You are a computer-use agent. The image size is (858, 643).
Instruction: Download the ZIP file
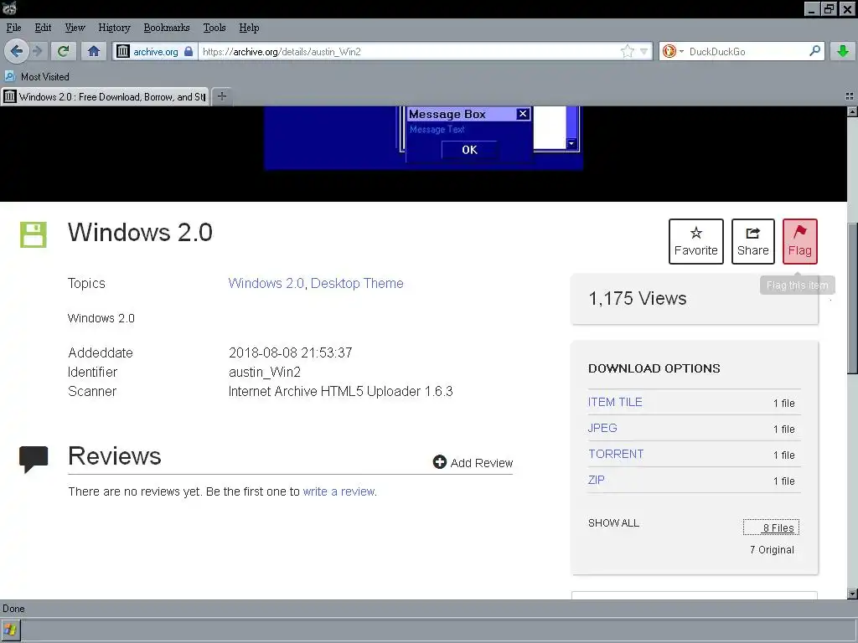[x=596, y=480]
